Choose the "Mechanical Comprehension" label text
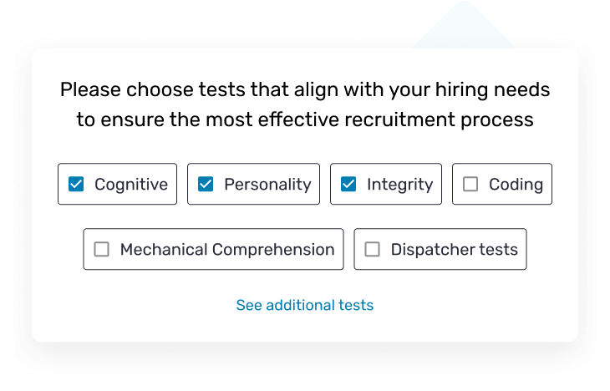This screenshot has width=610, height=391. click(227, 249)
